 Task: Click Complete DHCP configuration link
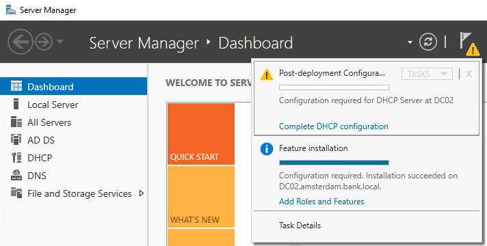334,126
